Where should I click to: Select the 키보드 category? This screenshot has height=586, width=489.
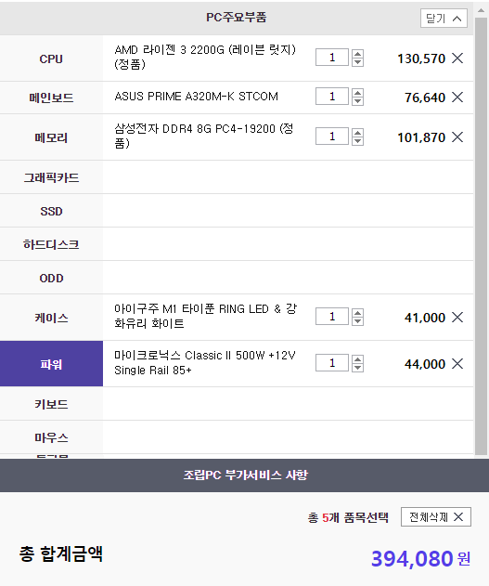pyautogui.click(x=51, y=404)
